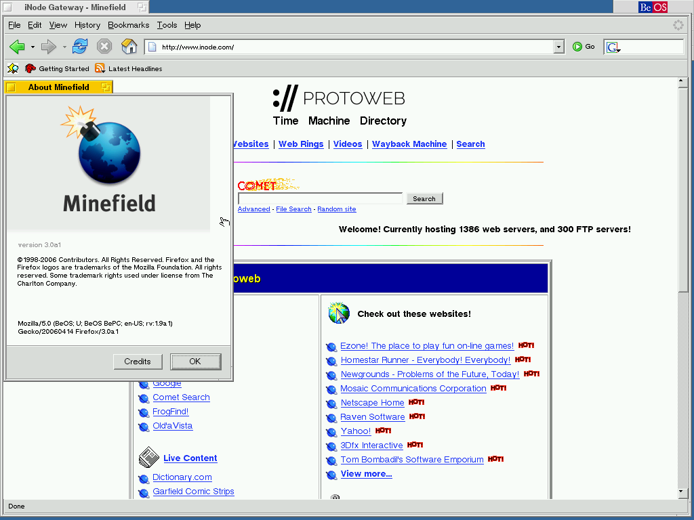Viewport: 694px width, 520px height.
Task: Open the Newgrounds link
Action: (x=430, y=374)
